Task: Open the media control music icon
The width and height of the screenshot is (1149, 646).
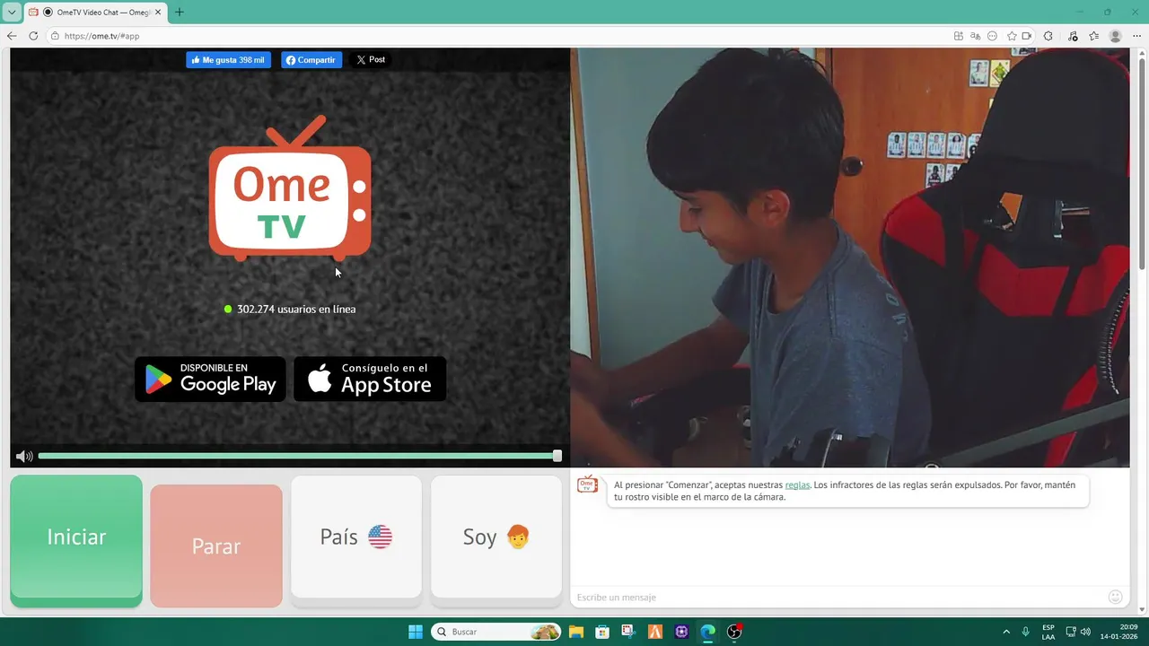Action: click(x=1073, y=36)
